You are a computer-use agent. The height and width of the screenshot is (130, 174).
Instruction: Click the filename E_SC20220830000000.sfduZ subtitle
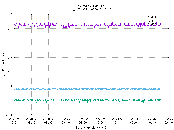click(x=91, y=9)
